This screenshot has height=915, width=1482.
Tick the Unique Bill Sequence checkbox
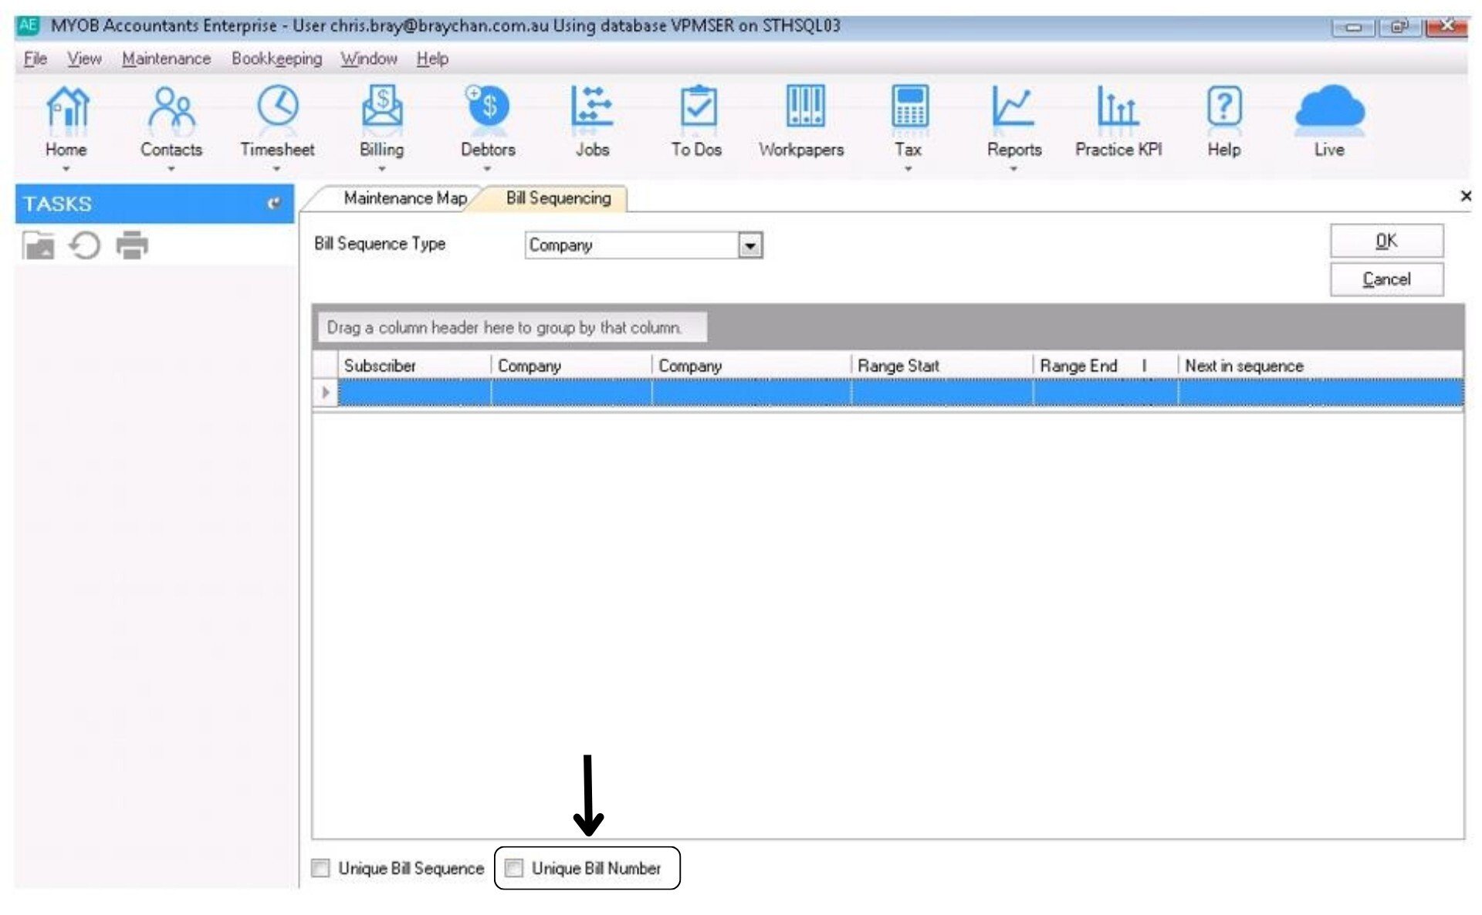(x=320, y=868)
